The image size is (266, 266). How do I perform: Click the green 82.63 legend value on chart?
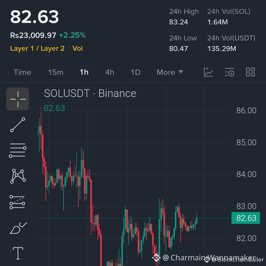tap(54, 108)
